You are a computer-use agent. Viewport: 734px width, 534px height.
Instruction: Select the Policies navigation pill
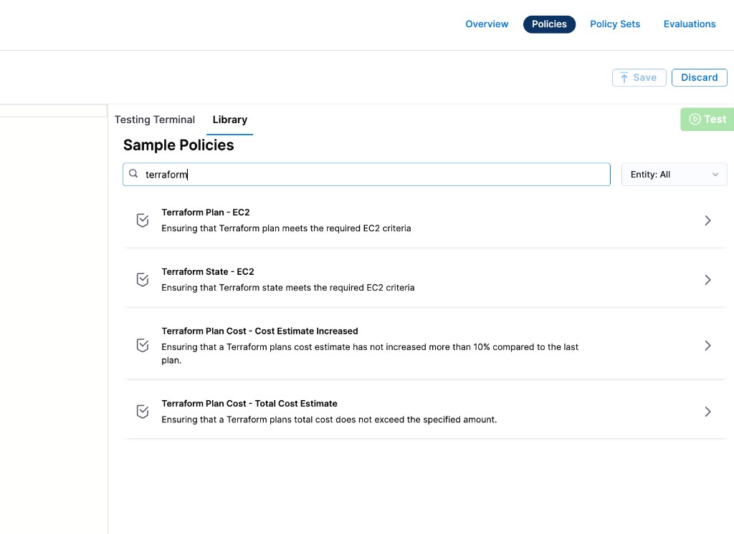549,24
